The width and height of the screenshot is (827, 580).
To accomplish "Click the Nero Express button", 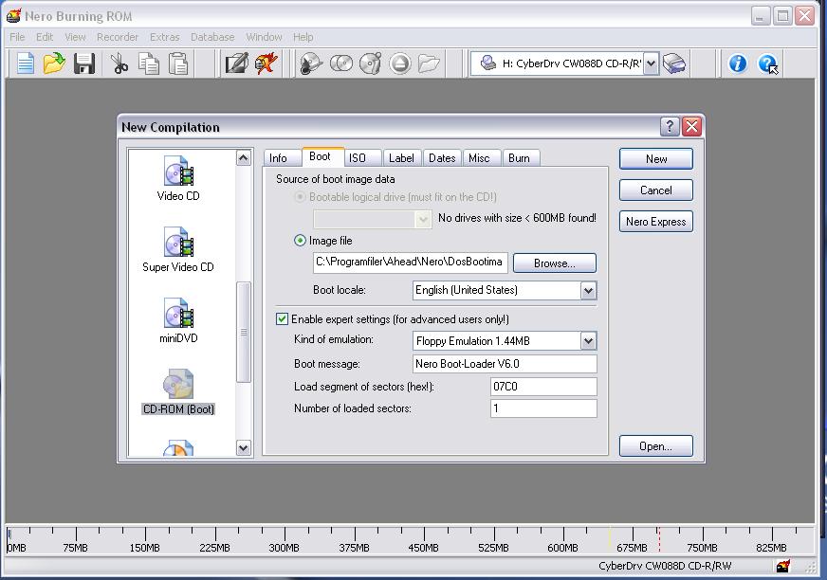I will (x=656, y=222).
